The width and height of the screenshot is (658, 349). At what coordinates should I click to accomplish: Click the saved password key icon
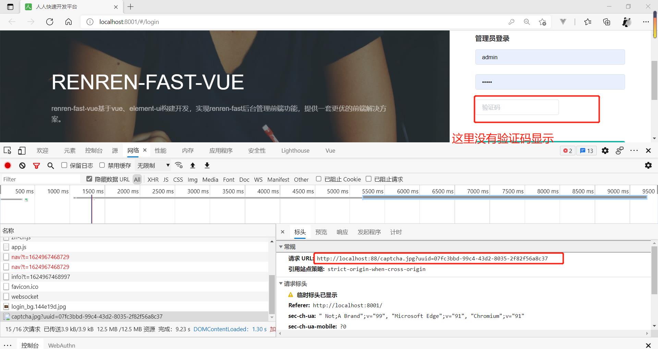click(511, 22)
